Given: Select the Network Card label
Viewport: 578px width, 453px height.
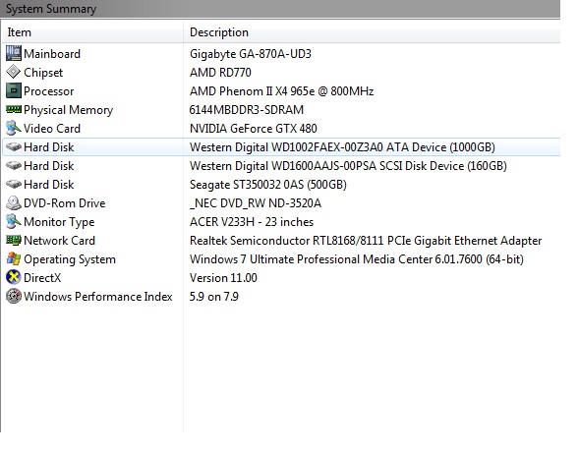Looking at the screenshot, I should click(x=59, y=241).
